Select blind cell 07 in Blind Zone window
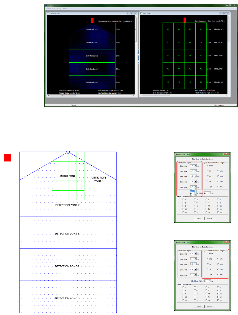Image resolution: width=238 pixels, height=315 pixels. pos(190,43)
